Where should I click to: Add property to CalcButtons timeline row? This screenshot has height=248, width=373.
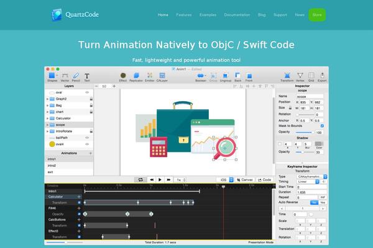[x=79, y=219]
